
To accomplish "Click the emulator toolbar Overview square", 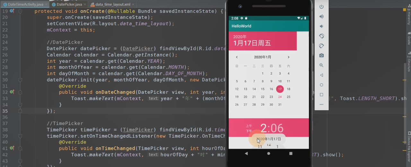I will point(321,95).
